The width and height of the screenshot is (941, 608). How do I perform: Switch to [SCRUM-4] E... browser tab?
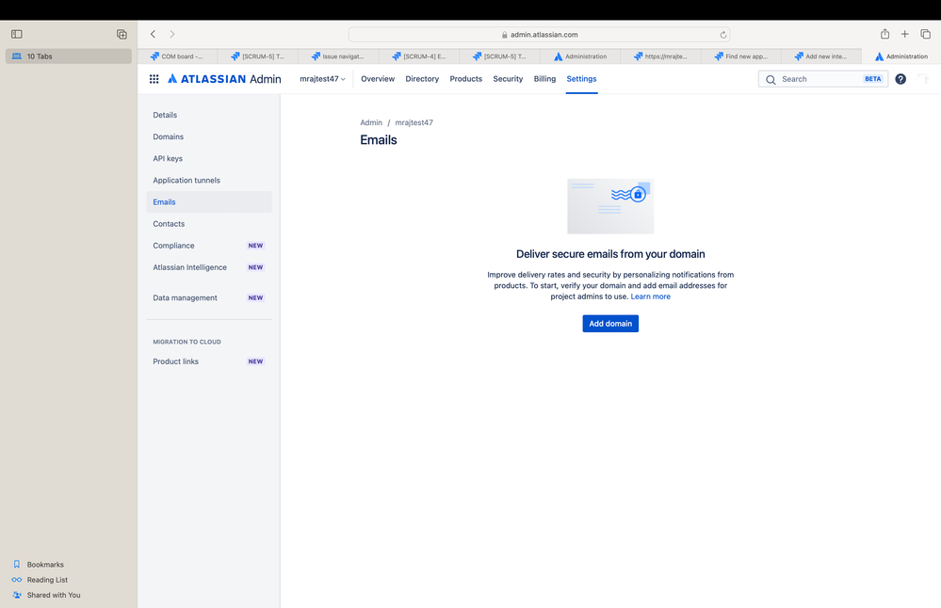click(x=419, y=56)
